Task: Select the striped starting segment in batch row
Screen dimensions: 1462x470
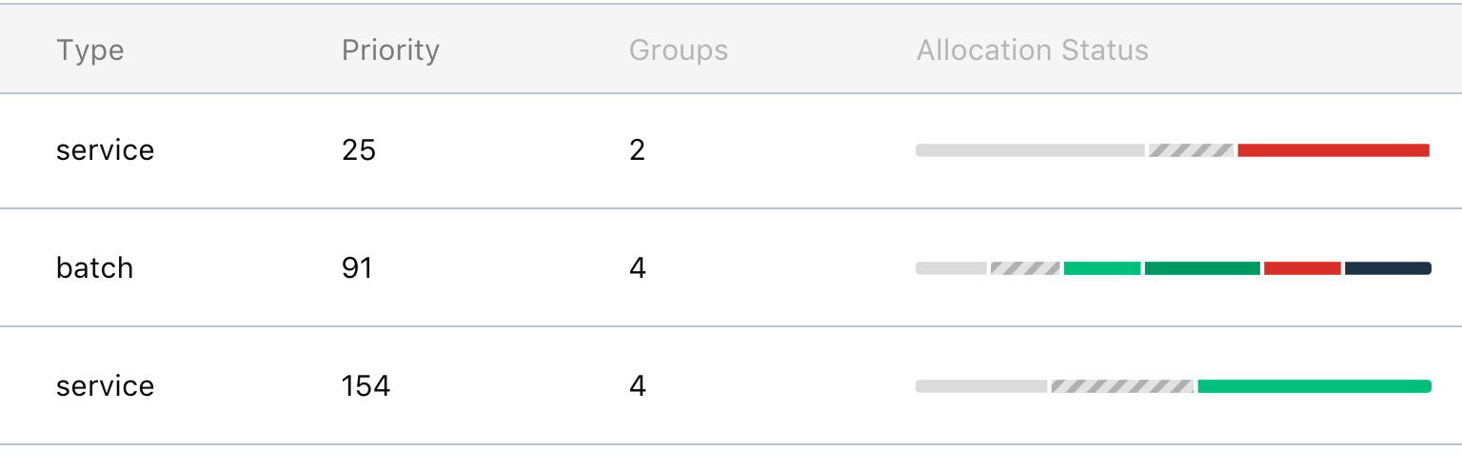Action: pos(1025,268)
